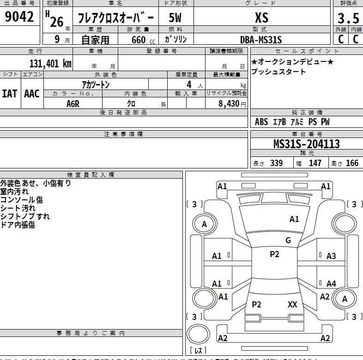Select アルミ in the genuine equipment list

pyautogui.click(x=297, y=122)
